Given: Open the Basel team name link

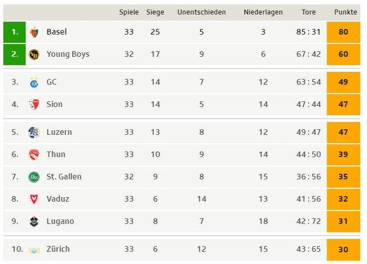Looking at the screenshot, I should coord(57,32).
